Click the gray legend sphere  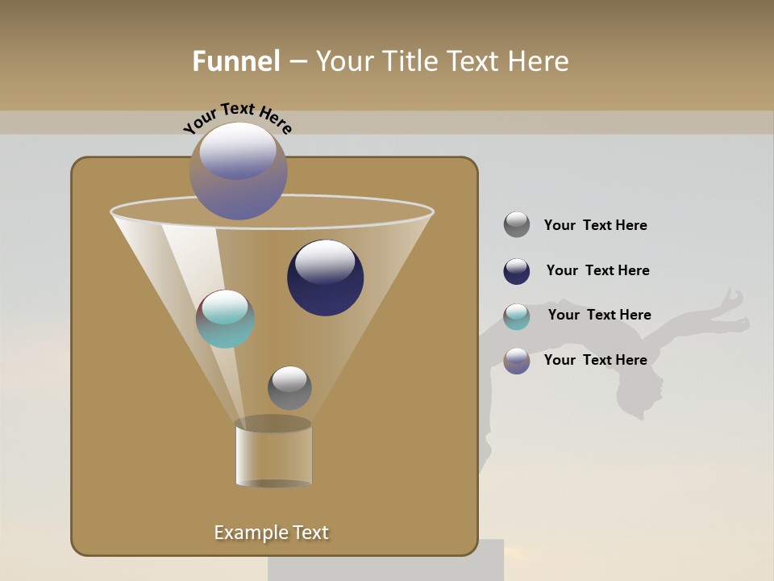(517, 225)
